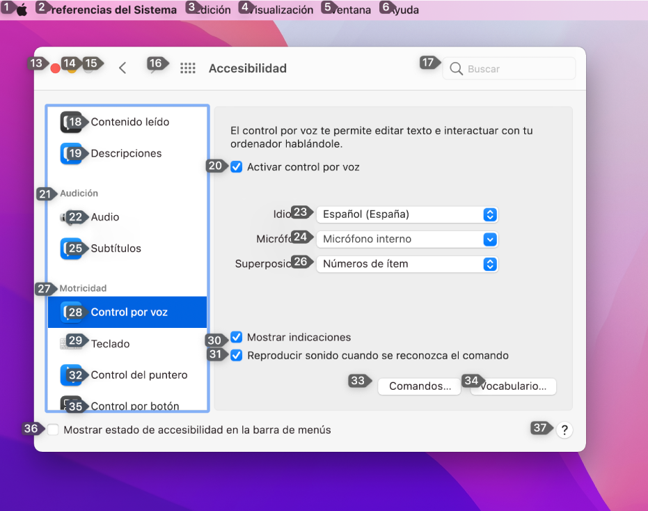This screenshot has width=648, height=511.
Task: Show all preferences grid icon
Action: point(188,68)
